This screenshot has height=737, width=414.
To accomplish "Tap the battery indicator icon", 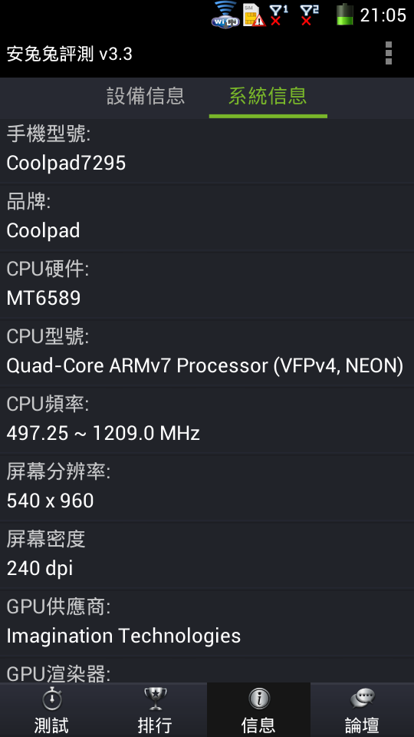I will (x=345, y=14).
